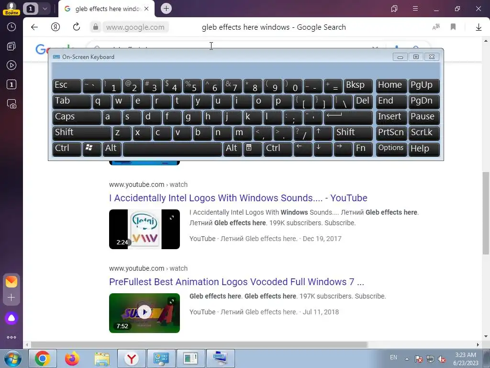Click the tab group counter button
This screenshot has width=490, height=368.
(31, 9)
